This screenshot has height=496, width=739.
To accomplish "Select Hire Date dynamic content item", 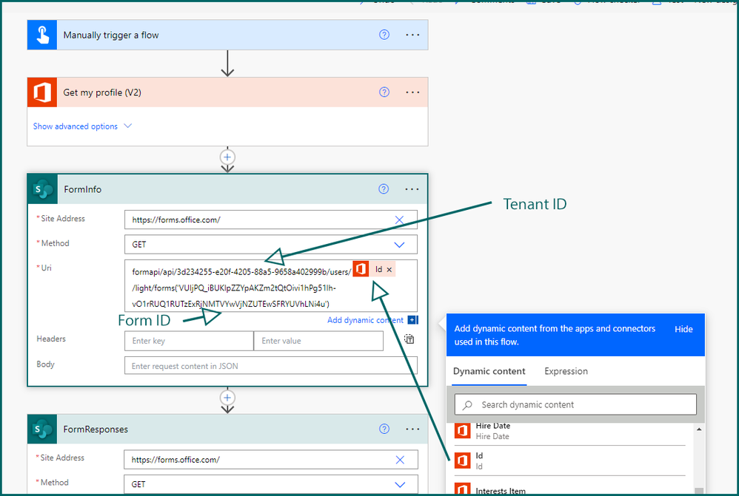I will click(569, 431).
